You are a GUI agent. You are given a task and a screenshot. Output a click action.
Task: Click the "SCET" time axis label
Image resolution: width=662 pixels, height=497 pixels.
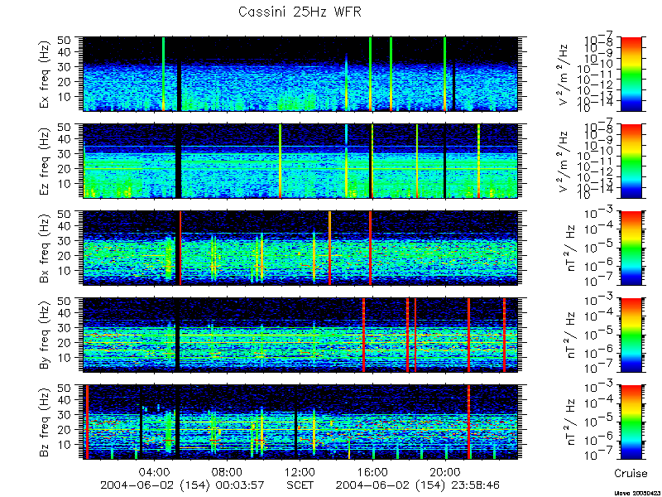pos(300,485)
